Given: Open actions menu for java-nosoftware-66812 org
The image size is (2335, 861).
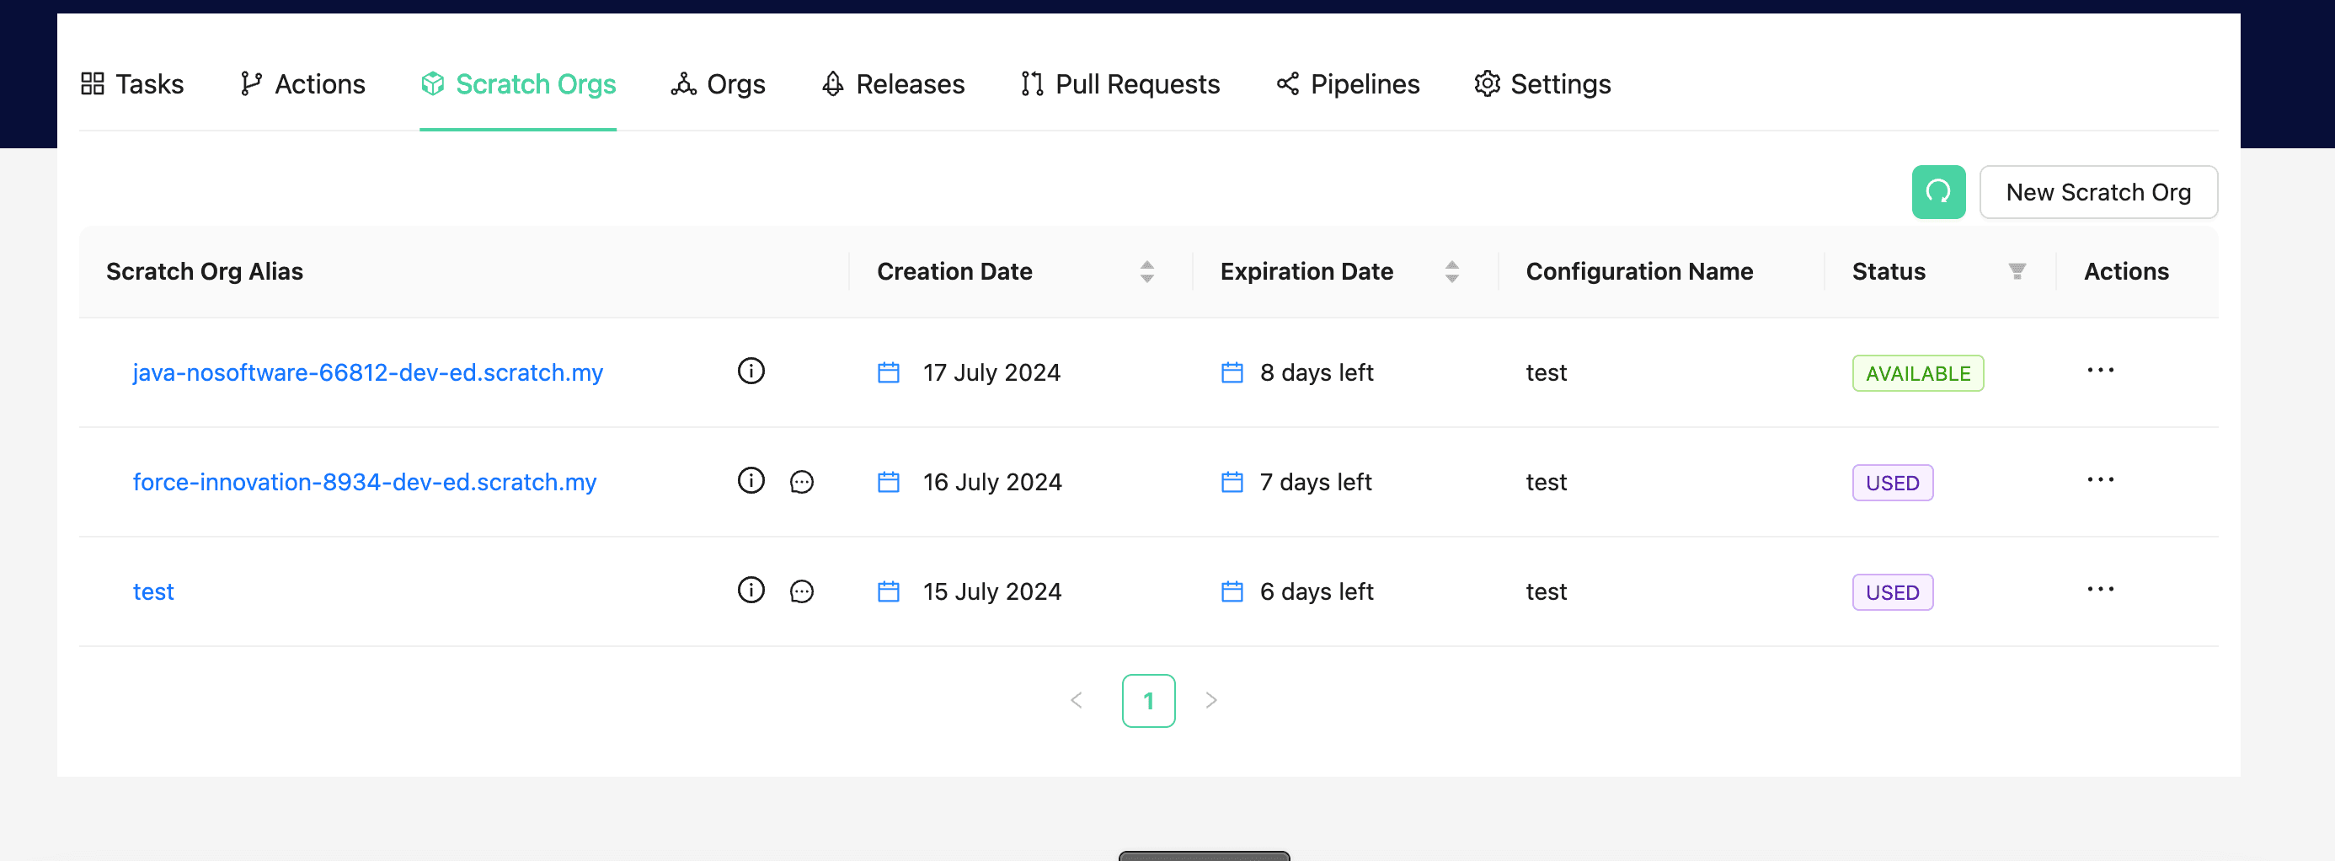Looking at the screenshot, I should (2099, 371).
